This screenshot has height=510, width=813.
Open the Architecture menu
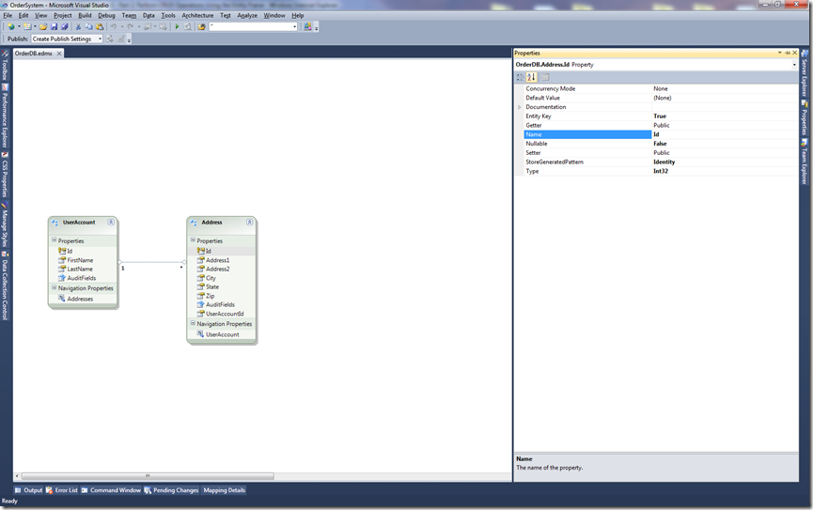(197, 16)
